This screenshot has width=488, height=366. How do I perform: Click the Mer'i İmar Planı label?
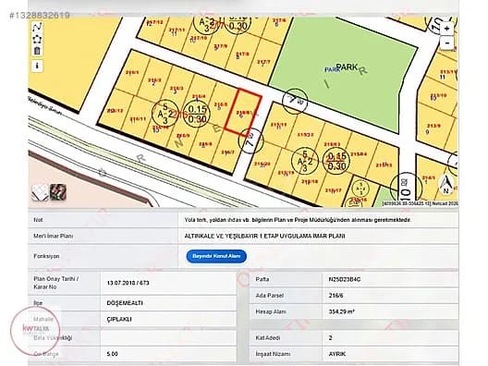[x=54, y=237]
